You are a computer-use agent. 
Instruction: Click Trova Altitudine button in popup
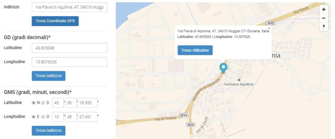[195, 50]
